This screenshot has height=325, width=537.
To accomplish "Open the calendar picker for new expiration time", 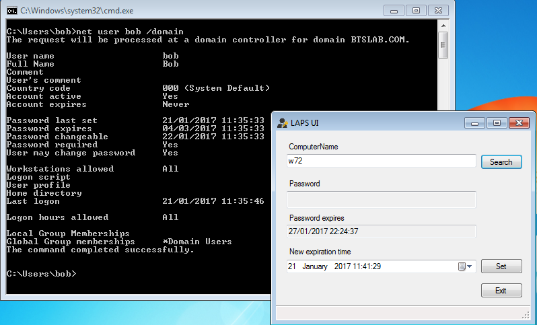I will tap(465, 266).
